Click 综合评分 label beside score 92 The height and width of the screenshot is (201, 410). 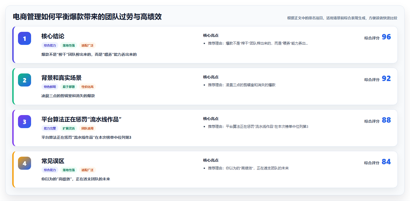372,80
